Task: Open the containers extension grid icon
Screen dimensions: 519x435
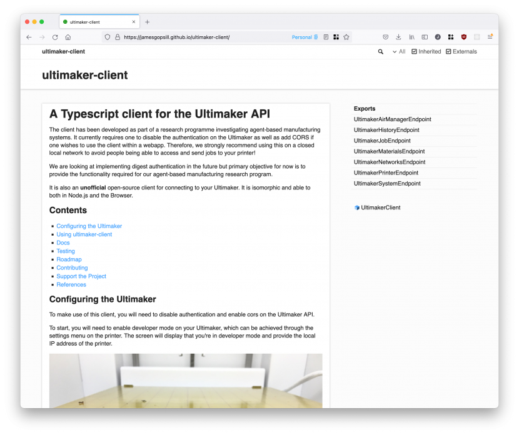Action: [x=451, y=37]
